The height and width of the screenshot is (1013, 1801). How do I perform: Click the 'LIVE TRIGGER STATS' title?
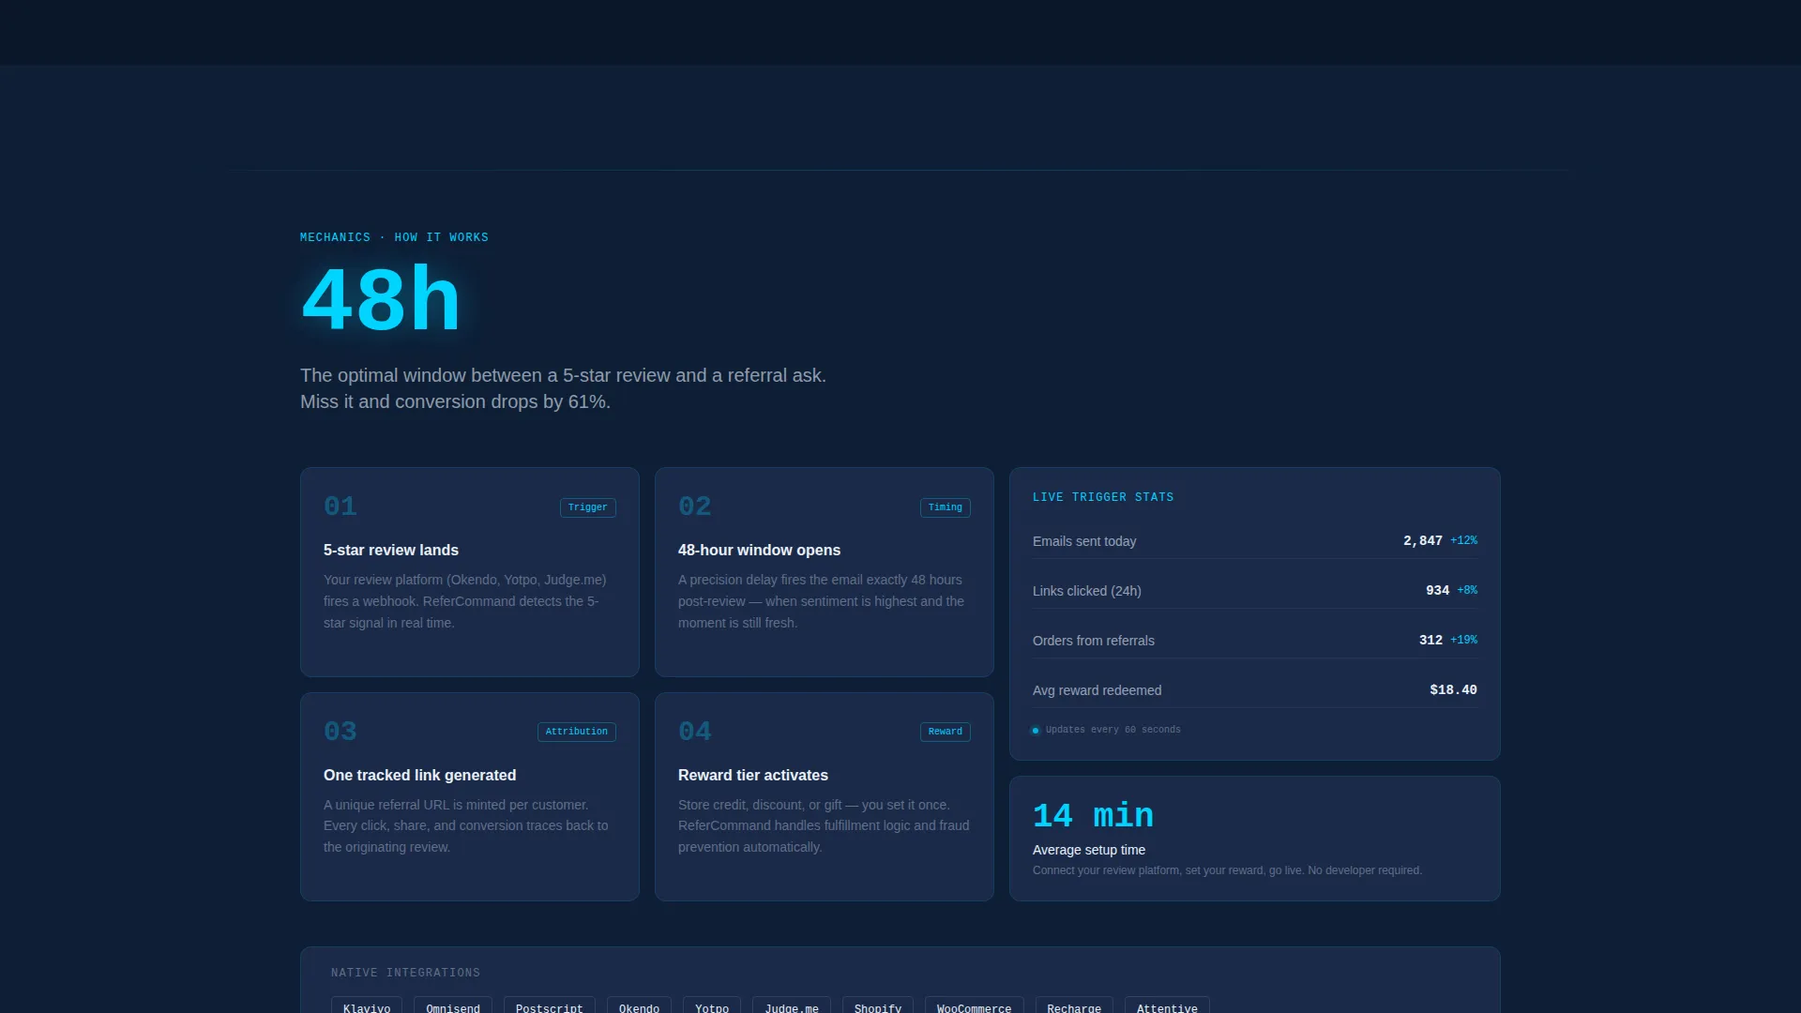tap(1103, 497)
